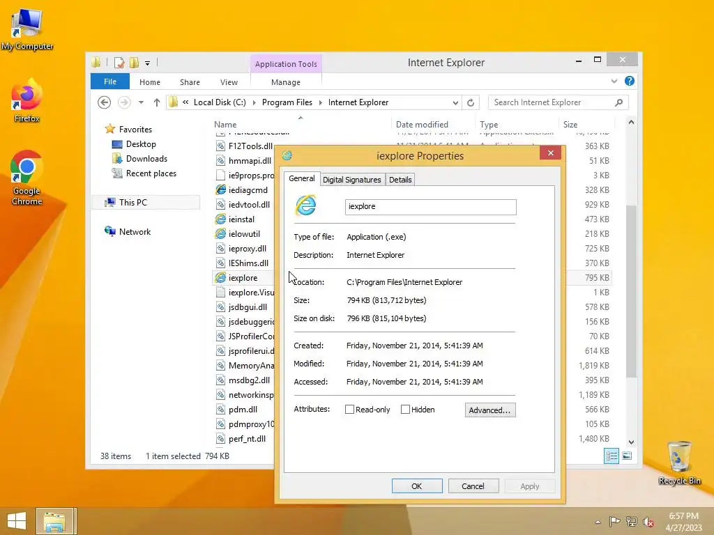Click the Windows Start button
Viewport: 714px width, 535px height.
[17, 521]
